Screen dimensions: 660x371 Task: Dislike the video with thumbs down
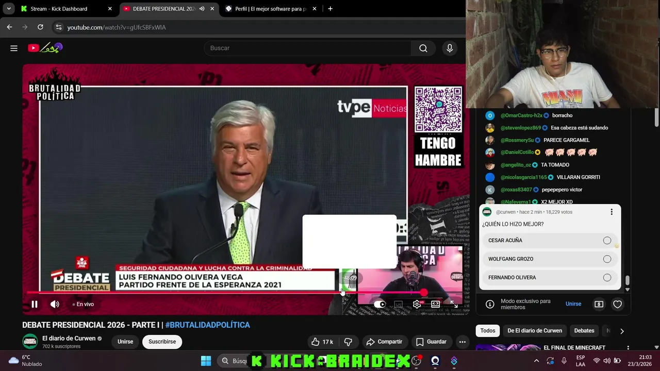[348, 342]
